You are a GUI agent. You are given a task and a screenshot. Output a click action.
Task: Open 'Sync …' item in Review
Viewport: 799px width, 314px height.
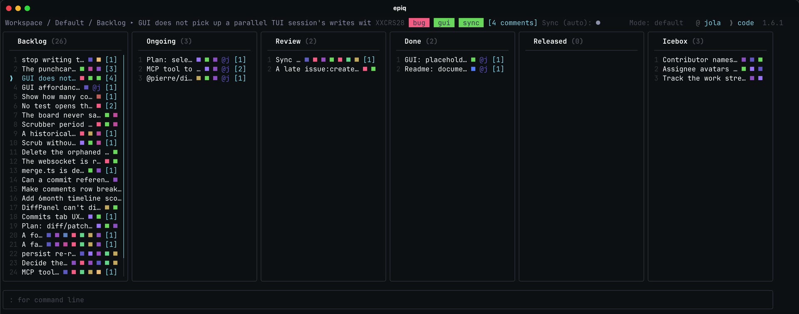pos(323,60)
